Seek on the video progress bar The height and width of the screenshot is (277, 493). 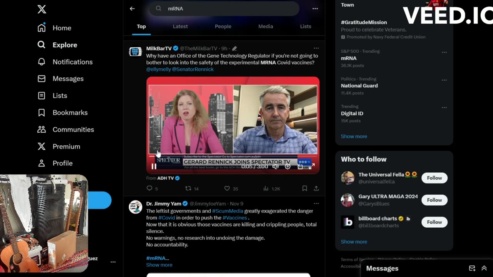tap(233, 157)
